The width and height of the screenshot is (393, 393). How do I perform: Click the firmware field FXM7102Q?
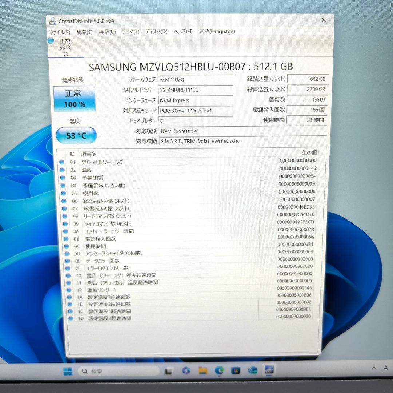point(195,80)
